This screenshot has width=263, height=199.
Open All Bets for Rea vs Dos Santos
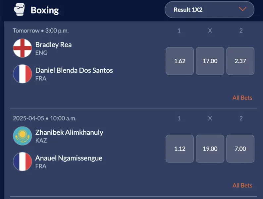(x=242, y=98)
